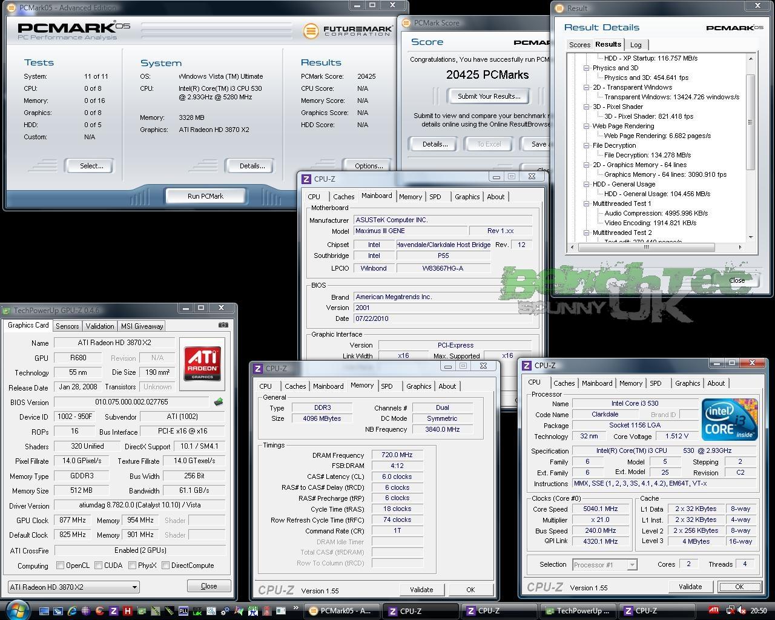
Task: Switch to PCMark05 taskbar button
Action: (343, 611)
